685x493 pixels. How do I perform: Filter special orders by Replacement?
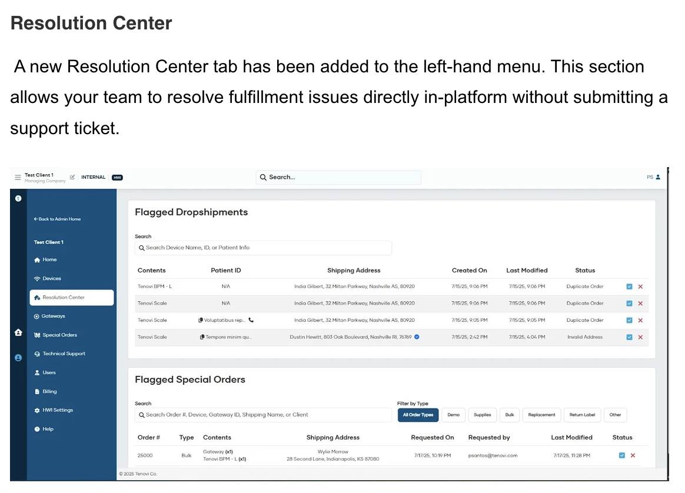tap(541, 415)
